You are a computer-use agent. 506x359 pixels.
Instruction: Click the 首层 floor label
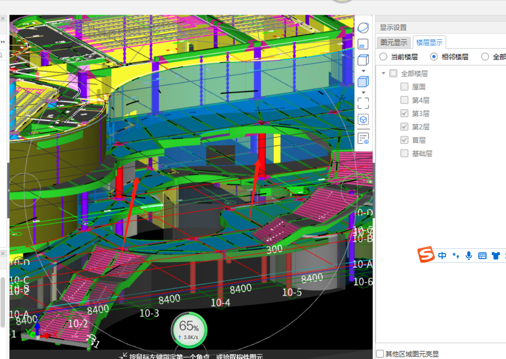418,140
